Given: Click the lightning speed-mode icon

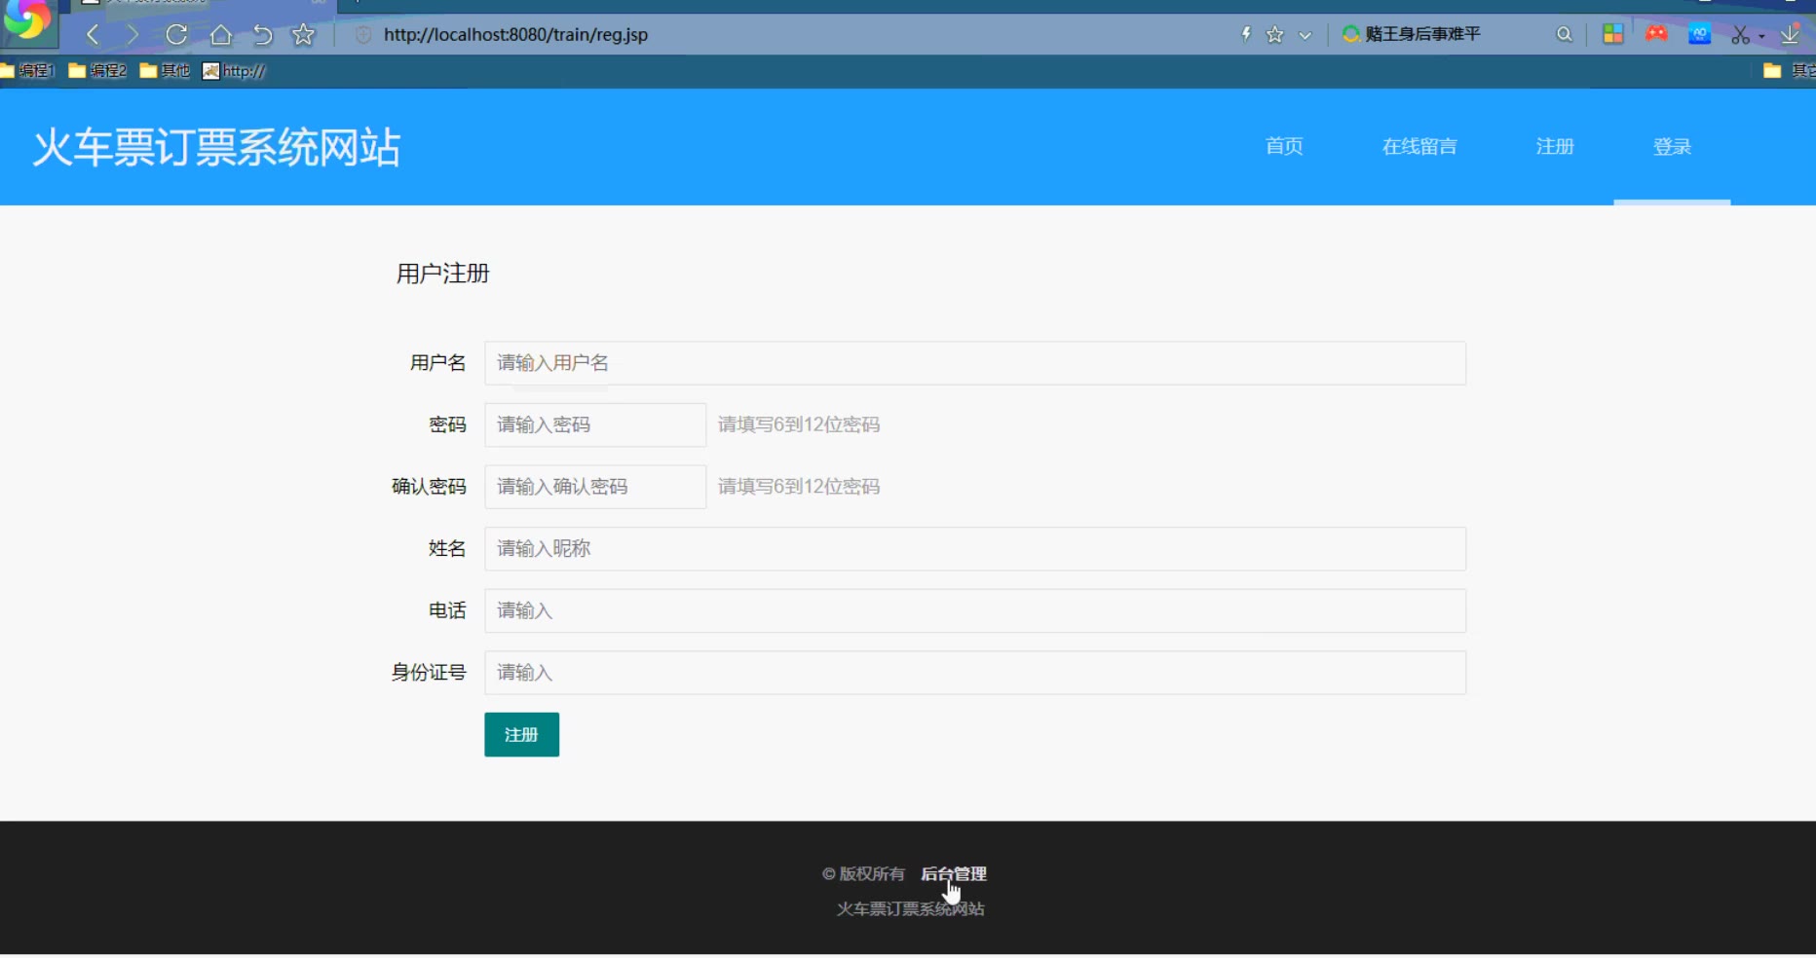Looking at the screenshot, I should click(x=1246, y=34).
